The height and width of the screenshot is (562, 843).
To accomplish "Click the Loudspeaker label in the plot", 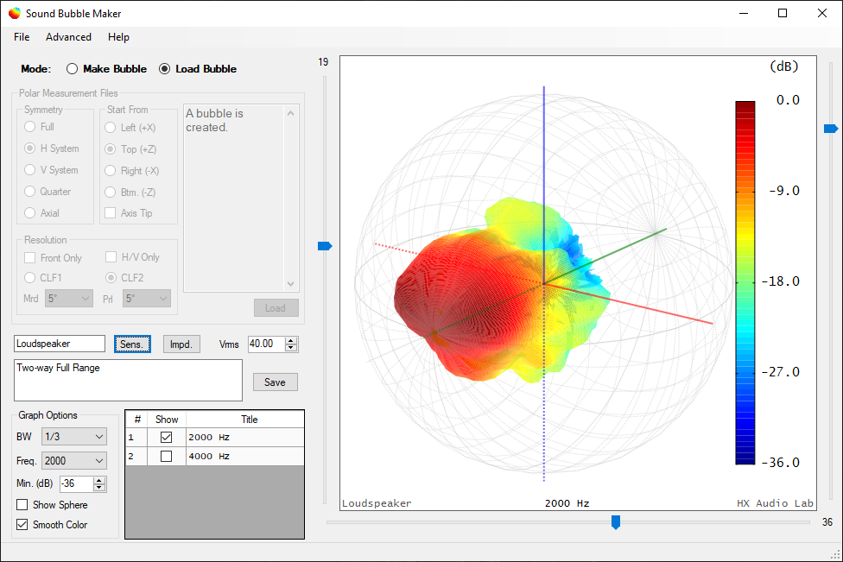I will coord(377,503).
